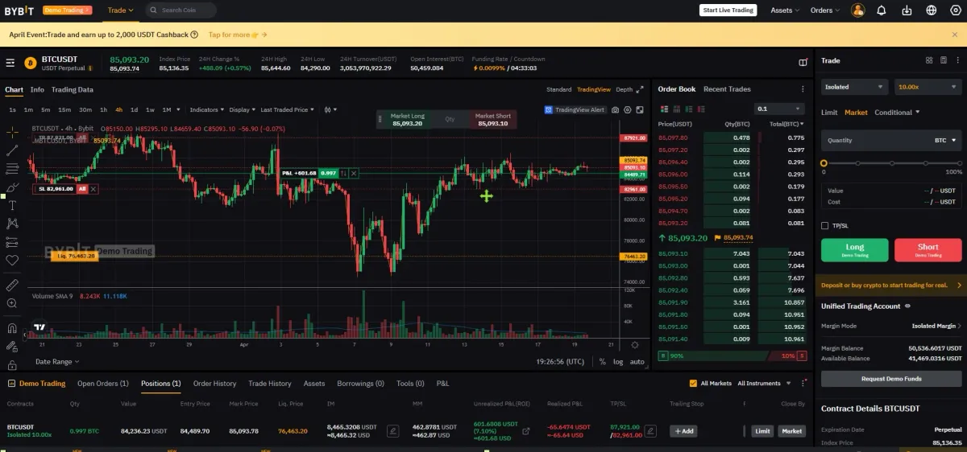This screenshot has width=967, height=452.
Task: Expand the chart to fullscreen
Action: pyautogui.click(x=640, y=109)
